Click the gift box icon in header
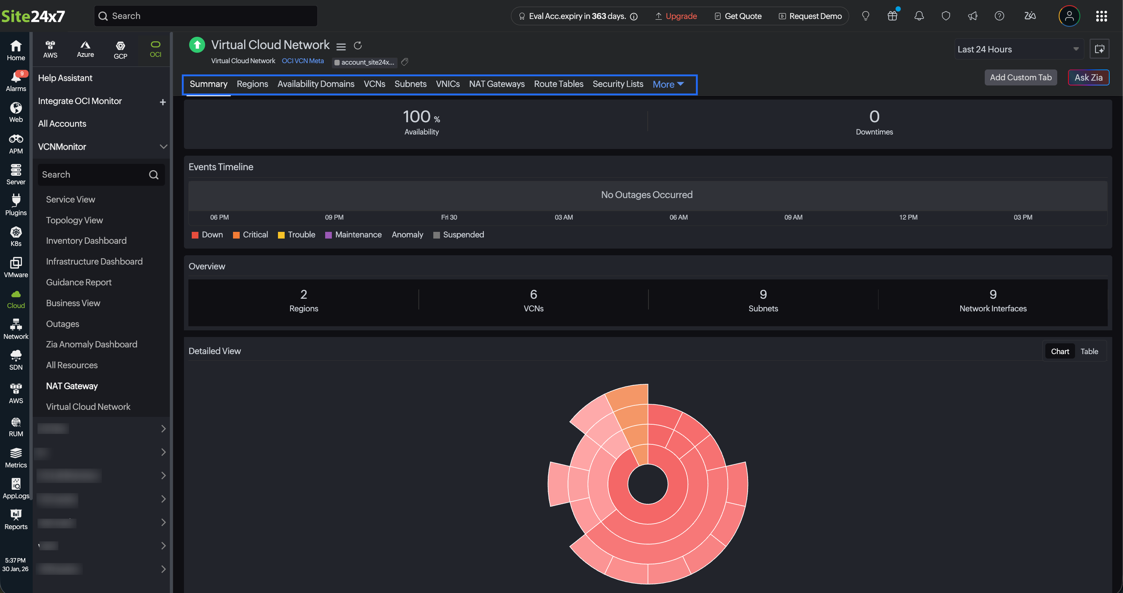The height and width of the screenshot is (593, 1123). click(x=892, y=16)
